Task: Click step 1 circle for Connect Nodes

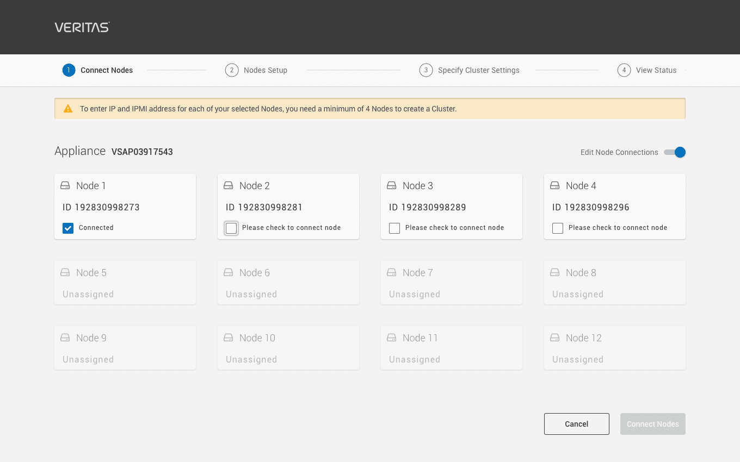Action: coord(69,70)
